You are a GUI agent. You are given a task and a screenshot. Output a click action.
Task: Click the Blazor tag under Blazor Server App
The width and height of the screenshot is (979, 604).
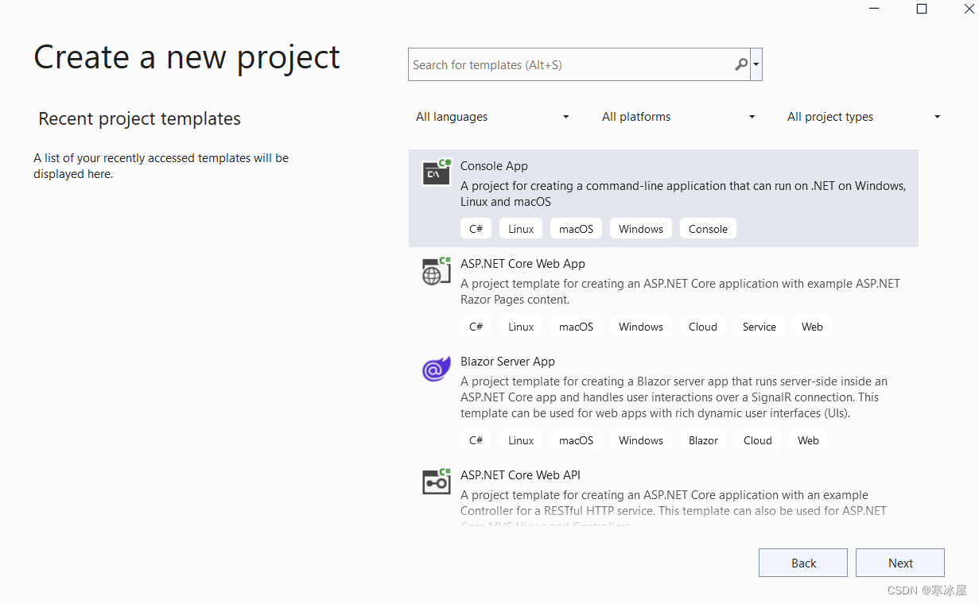click(703, 439)
